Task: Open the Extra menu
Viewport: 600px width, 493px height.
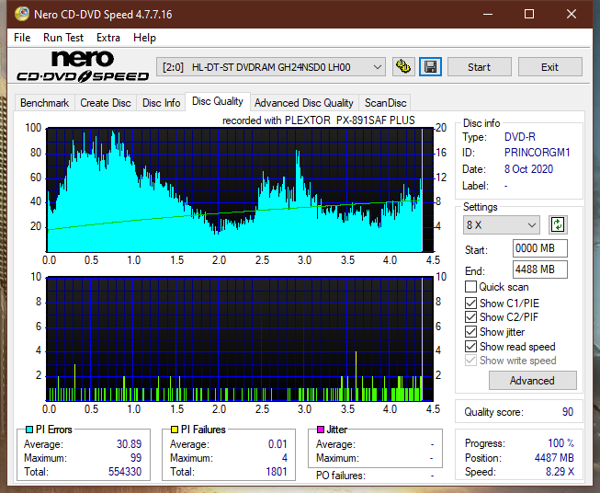Action: 108,38
